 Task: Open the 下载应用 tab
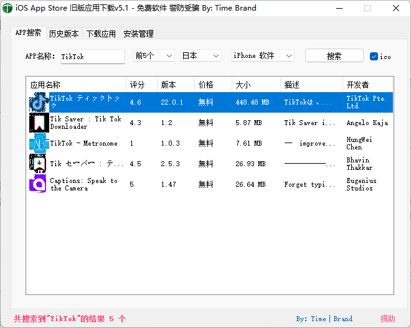[x=101, y=34]
